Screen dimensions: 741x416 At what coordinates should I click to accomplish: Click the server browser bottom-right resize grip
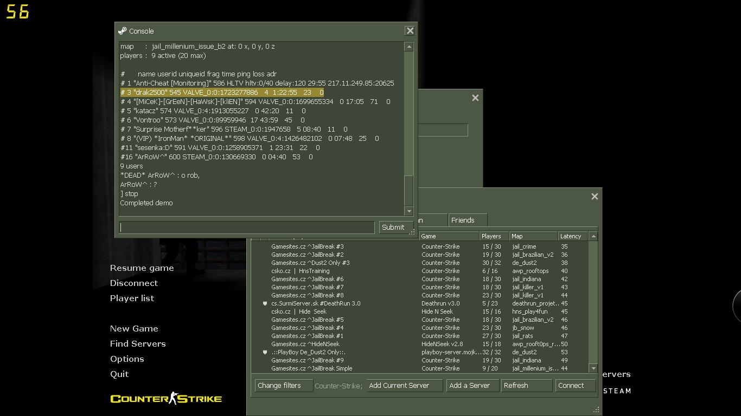(596, 409)
